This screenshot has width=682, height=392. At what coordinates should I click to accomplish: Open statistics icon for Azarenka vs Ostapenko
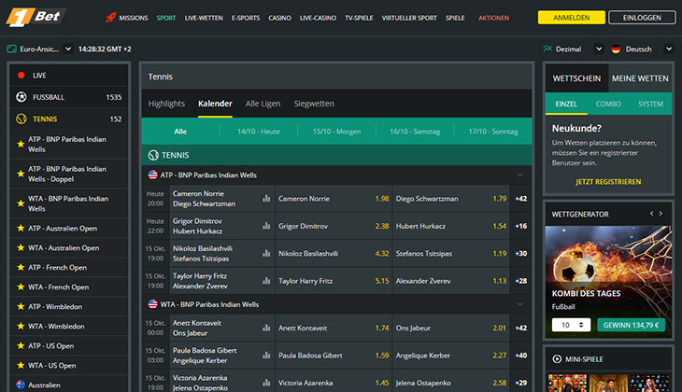(x=266, y=383)
